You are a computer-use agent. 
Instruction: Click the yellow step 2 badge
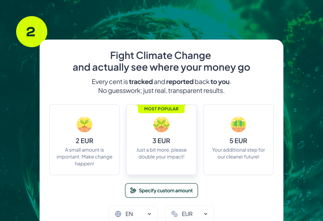pos(31,31)
